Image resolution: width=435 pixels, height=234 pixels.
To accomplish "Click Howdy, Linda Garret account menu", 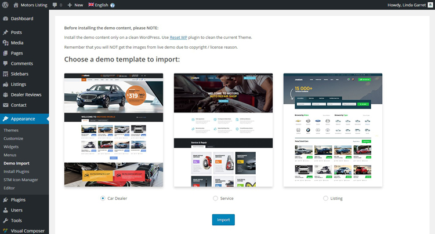I will coord(407,5).
